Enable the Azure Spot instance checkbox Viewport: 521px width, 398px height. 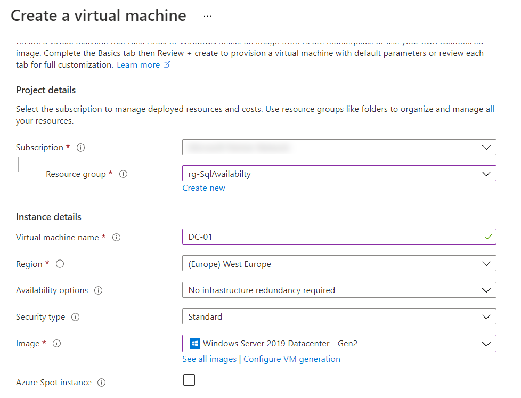189,380
